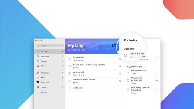Mark Strawberries task complete

tap(70, 59)
